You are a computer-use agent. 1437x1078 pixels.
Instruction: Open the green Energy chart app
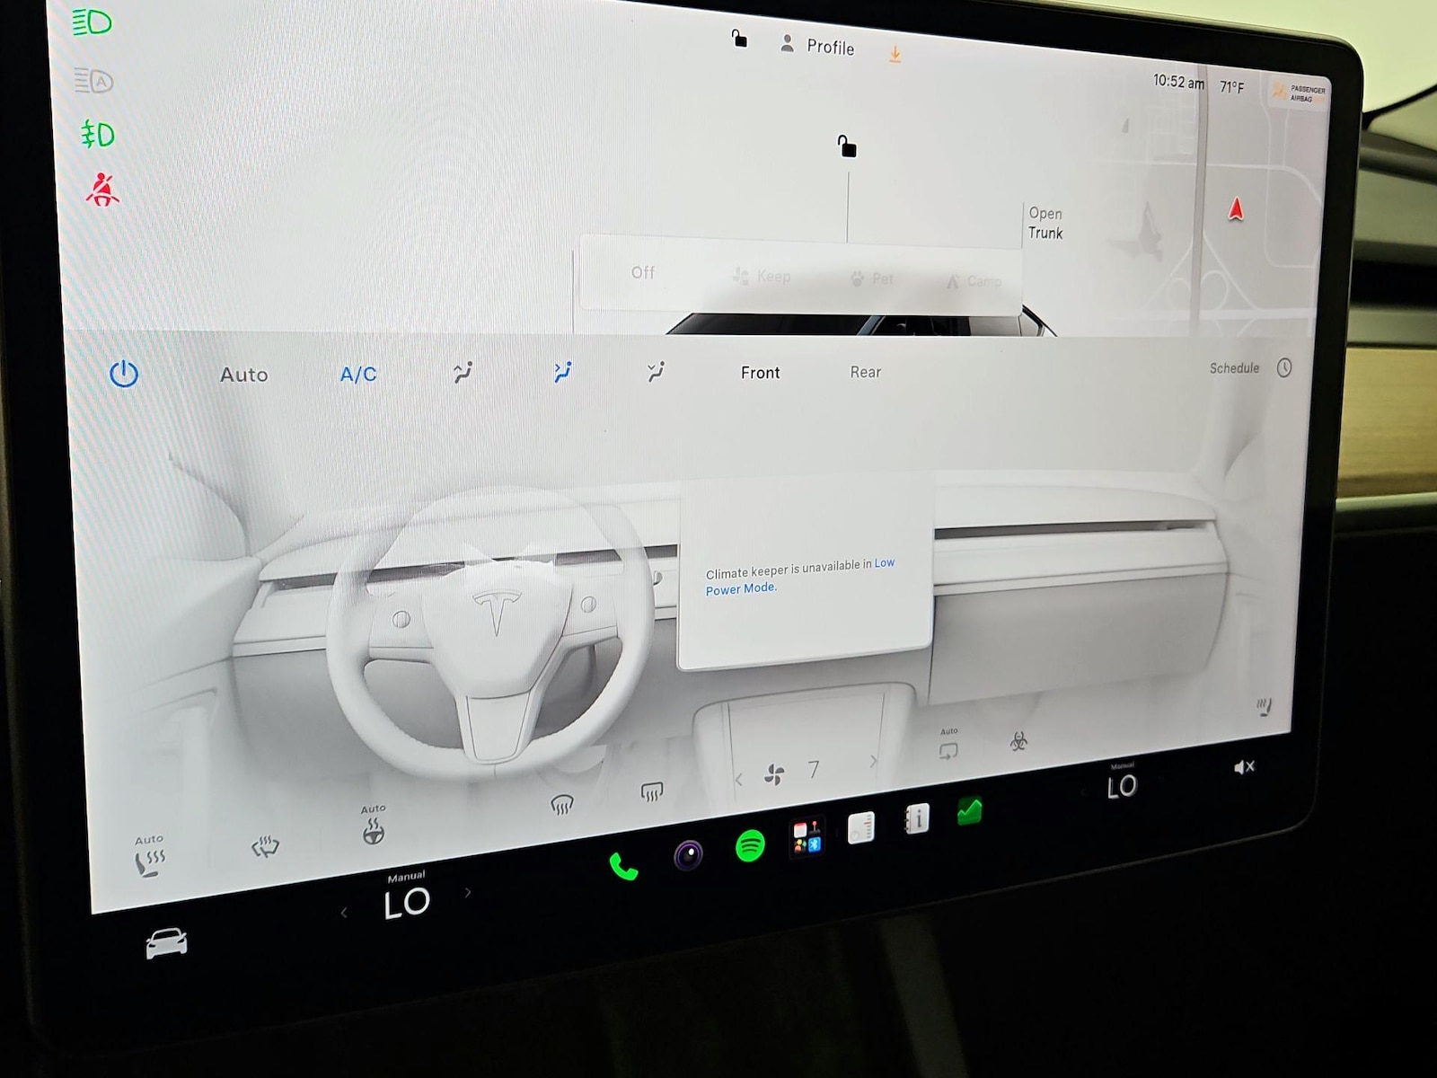pos(969,811)
